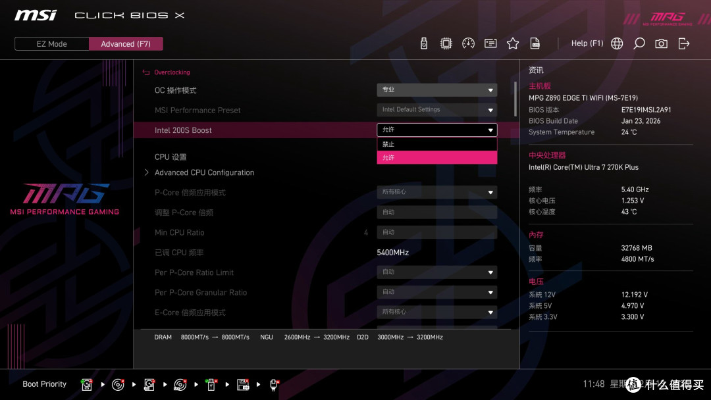Choose 禁止 in the Intel 200S Boost list
This screenshot has height=400, width=711.
(x=436, y=144)
